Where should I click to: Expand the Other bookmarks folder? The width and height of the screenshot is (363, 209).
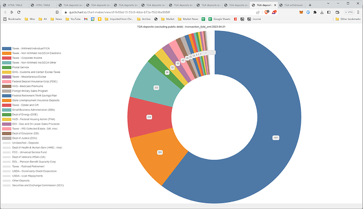348,19
